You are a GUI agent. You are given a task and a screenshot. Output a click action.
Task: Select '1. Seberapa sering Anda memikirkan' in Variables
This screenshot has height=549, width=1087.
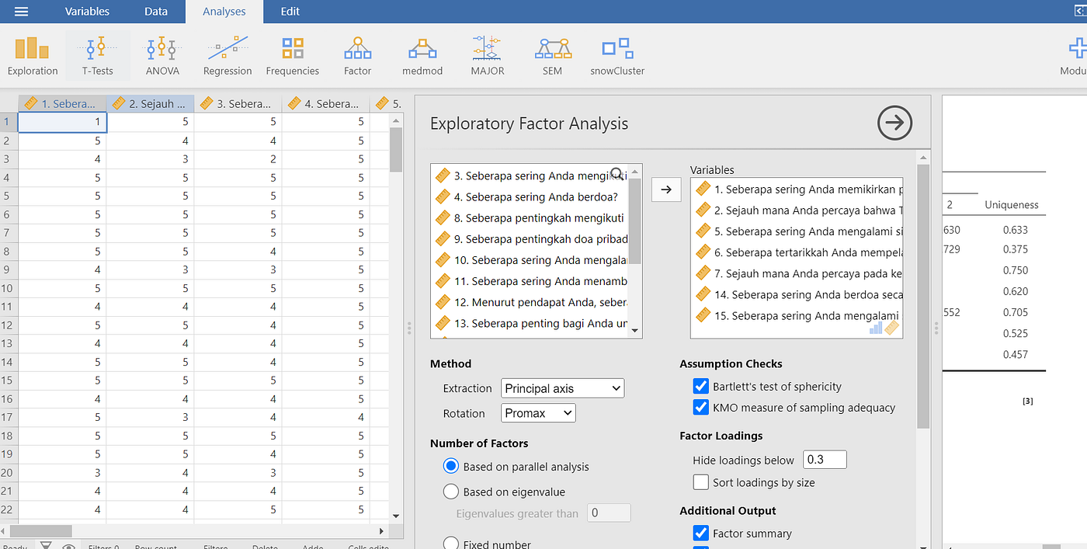tap(797, 189)
